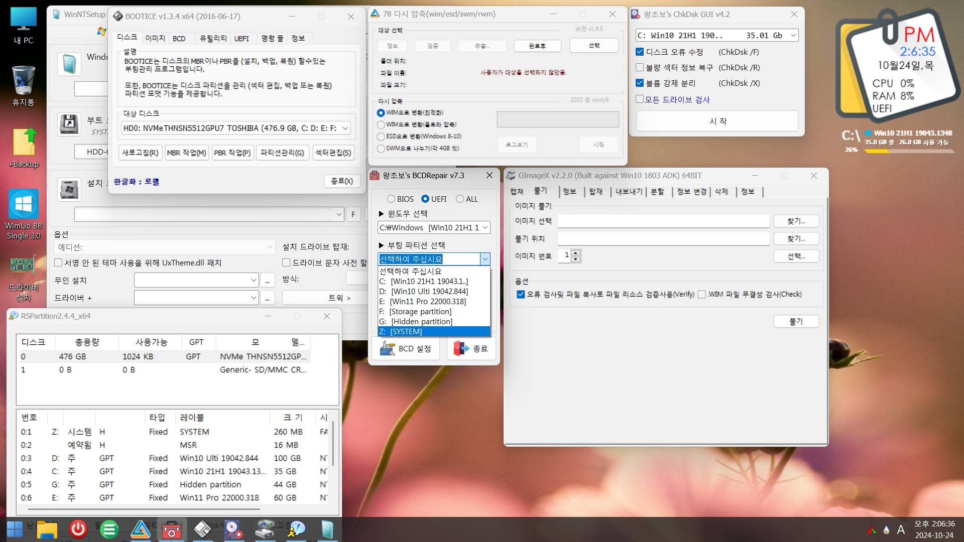This screenshot has width=964, height=542.
Task: Select Z: [SYSTEM] from the partition list
Action: 434,332
